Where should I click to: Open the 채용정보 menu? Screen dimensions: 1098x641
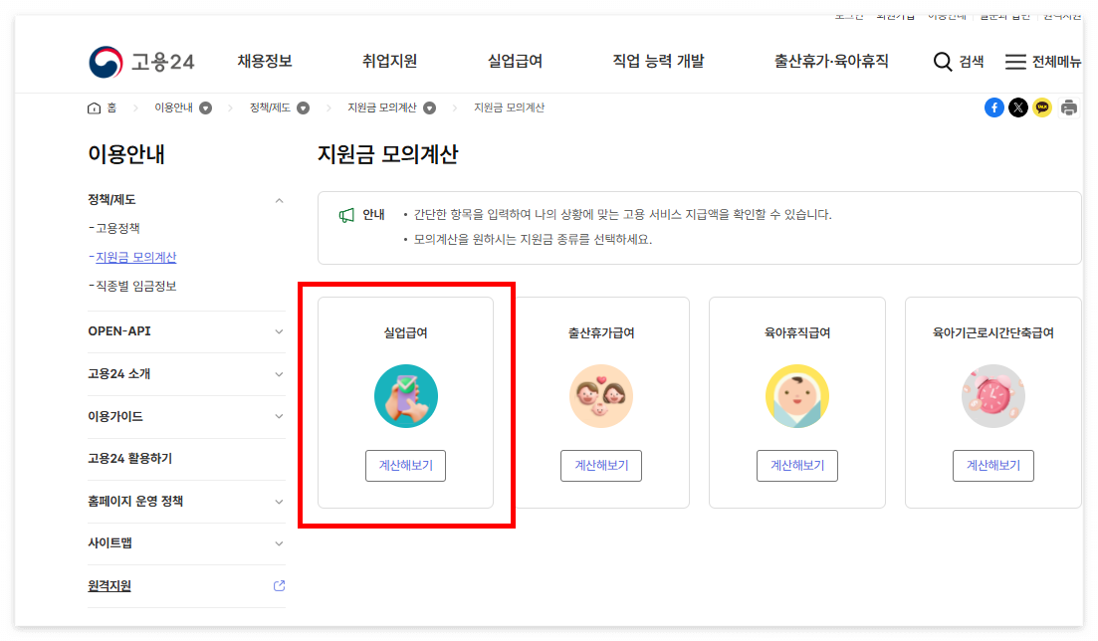tap(267, 61)
